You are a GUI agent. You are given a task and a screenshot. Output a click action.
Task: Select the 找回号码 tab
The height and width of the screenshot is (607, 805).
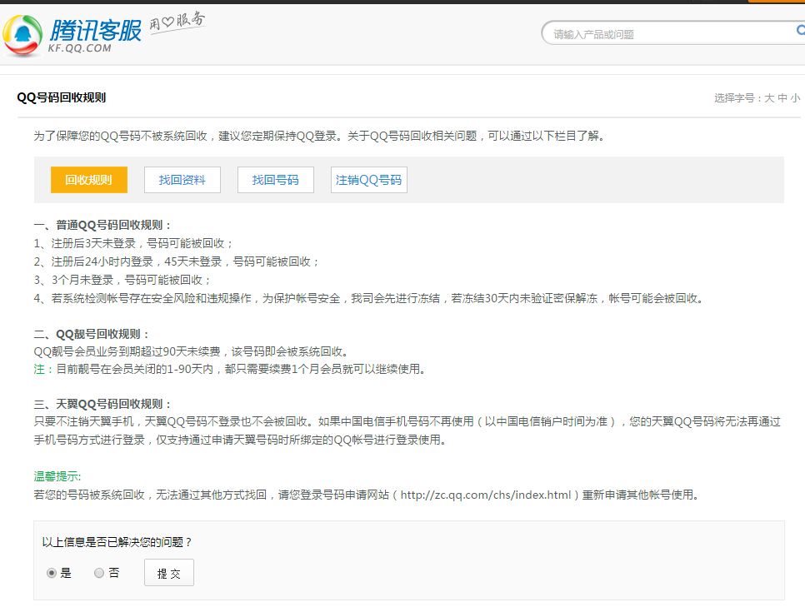click(275, 180)
